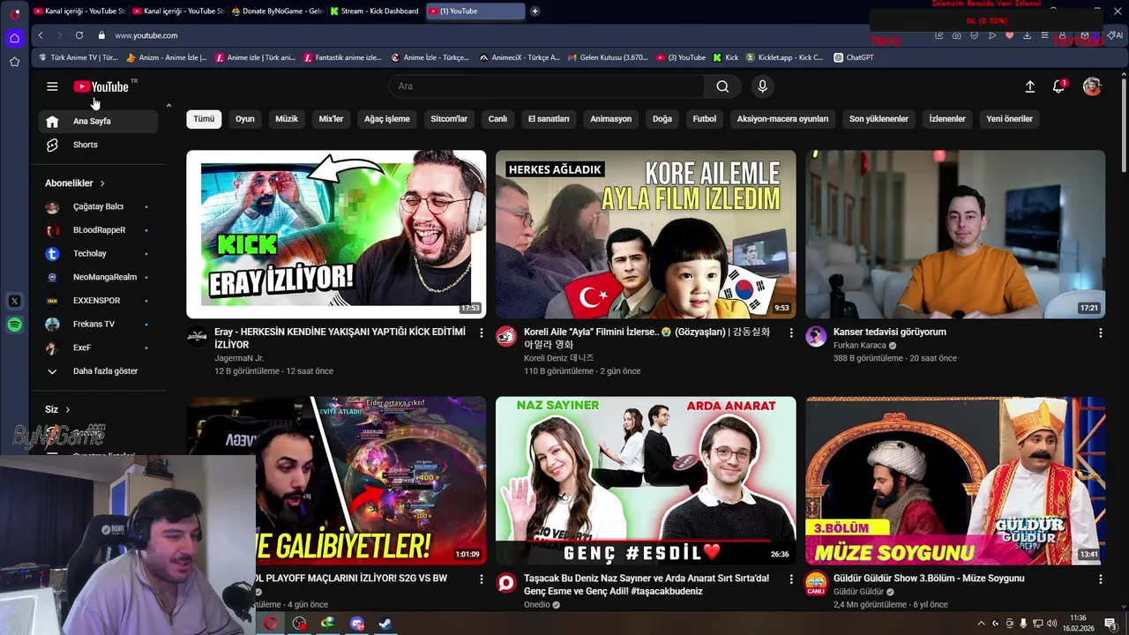Viewport: 1129px width, 635px height.
Task: Open Furkan Karaca channel avatar
Action: click(816, 336)
